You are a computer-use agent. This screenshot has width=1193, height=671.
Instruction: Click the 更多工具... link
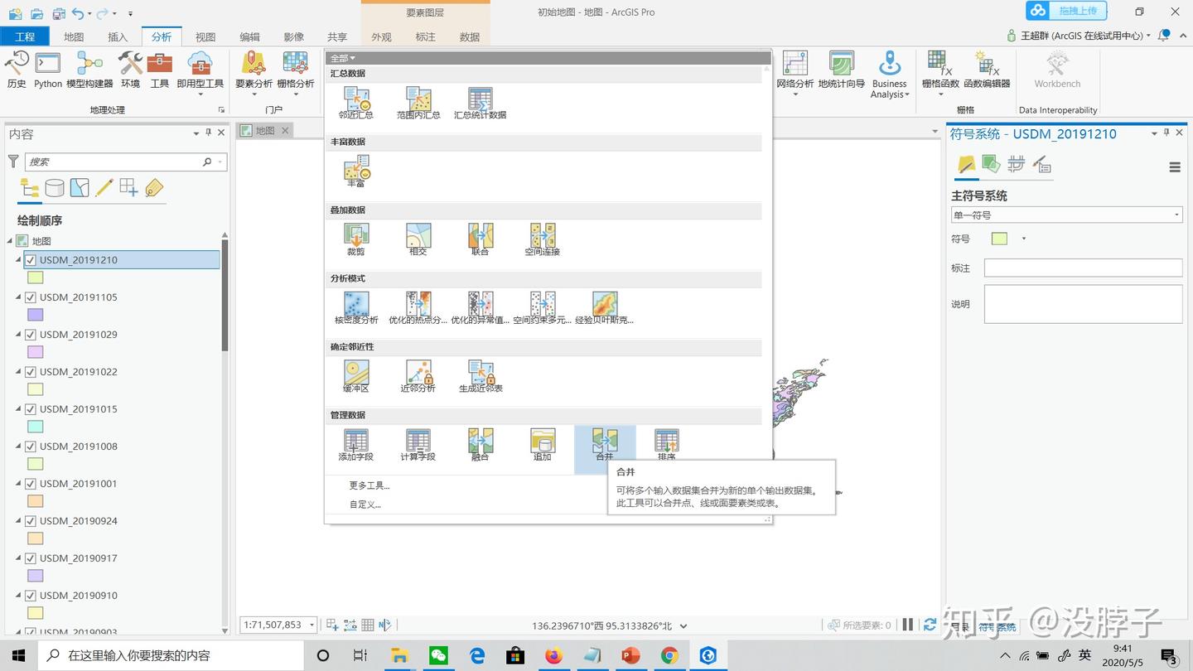pyautogui.click(x=368, y=485)
